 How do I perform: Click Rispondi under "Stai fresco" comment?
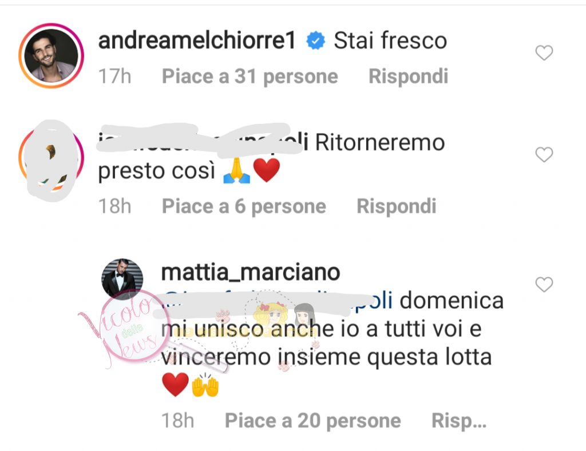pos(408,77)
